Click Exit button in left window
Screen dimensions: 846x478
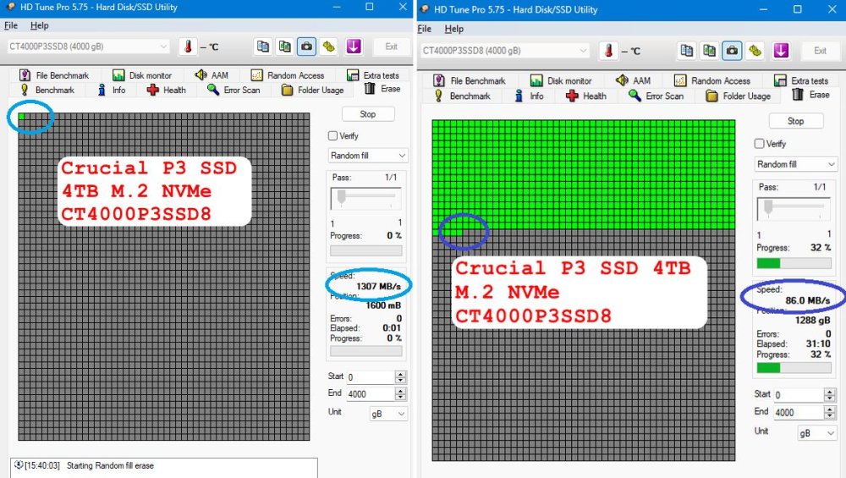(x=392, y=47)
